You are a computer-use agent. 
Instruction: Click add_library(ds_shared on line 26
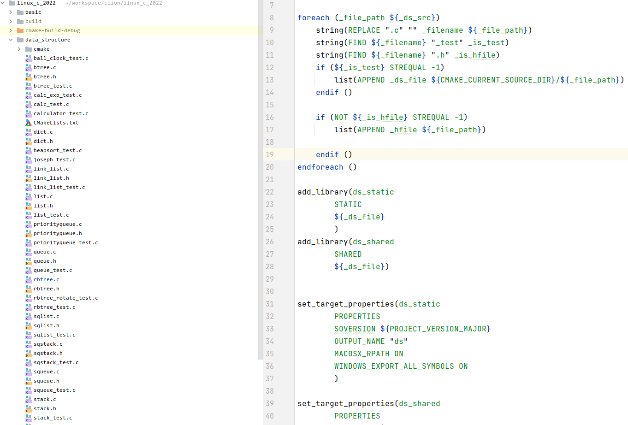click(x=346, y=242)
